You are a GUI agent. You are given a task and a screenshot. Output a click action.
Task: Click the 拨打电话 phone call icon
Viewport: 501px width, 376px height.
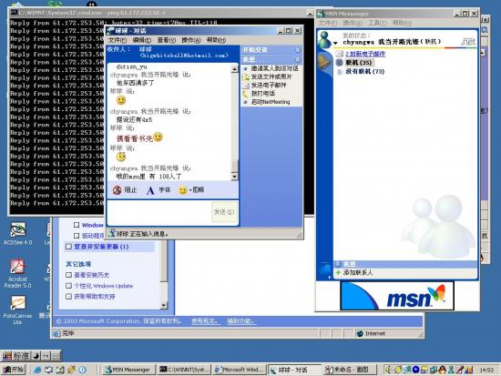[245, 94]
